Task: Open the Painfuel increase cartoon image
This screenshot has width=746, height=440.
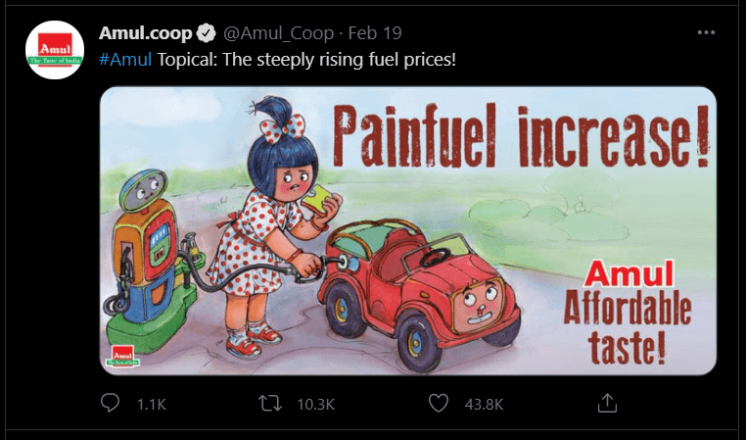Action: click(x=408, y=230)
